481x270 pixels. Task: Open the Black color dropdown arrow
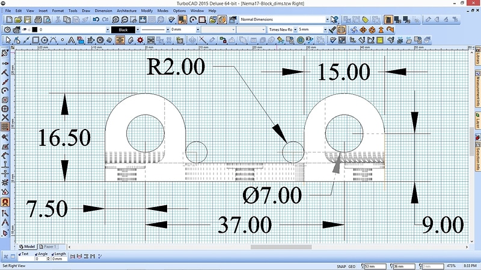tap(138, 29)
